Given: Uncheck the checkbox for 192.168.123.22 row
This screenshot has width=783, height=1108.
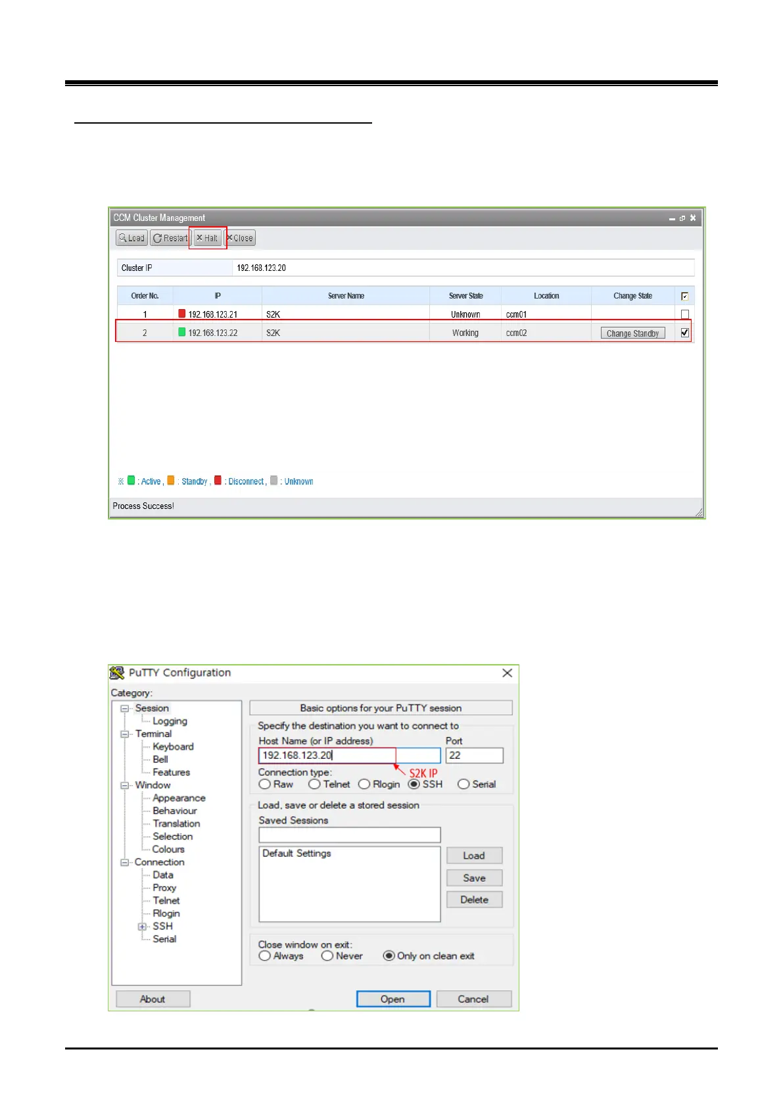Looking at the screenshot, I should coord(685,333).
